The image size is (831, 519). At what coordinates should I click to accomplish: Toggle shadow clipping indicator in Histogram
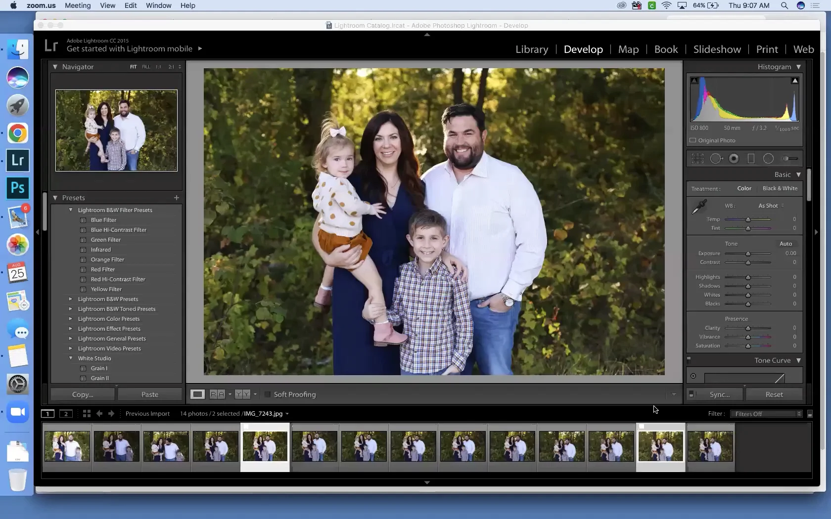[694, 81]
